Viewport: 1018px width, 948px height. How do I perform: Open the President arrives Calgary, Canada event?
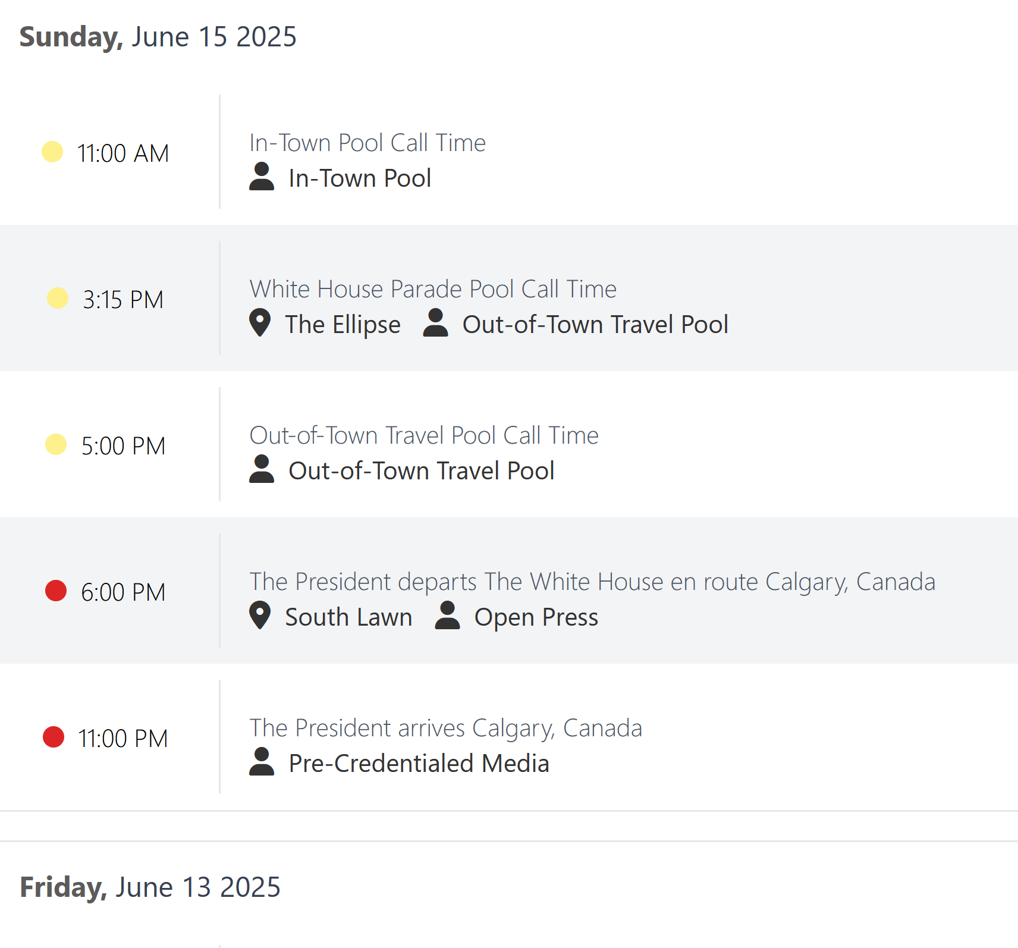[x=446, y=729]
